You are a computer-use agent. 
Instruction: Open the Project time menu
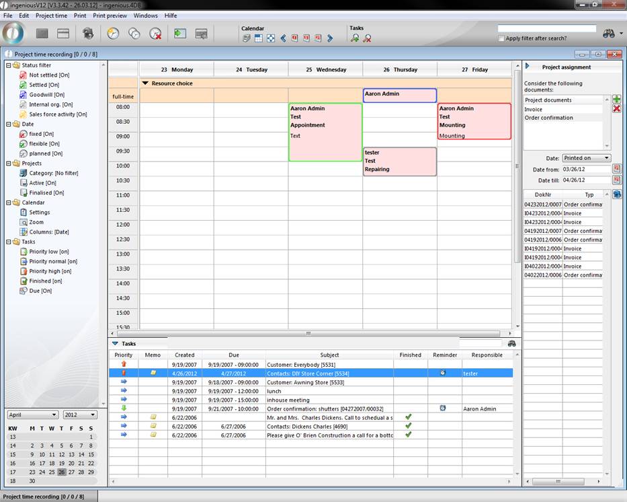click(51, 15)
